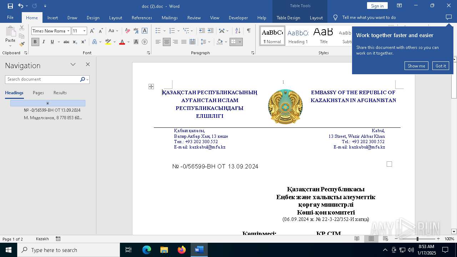Toggle Center alignment
The height and width of the screenshot is (257, 457).
pos(167,42)
